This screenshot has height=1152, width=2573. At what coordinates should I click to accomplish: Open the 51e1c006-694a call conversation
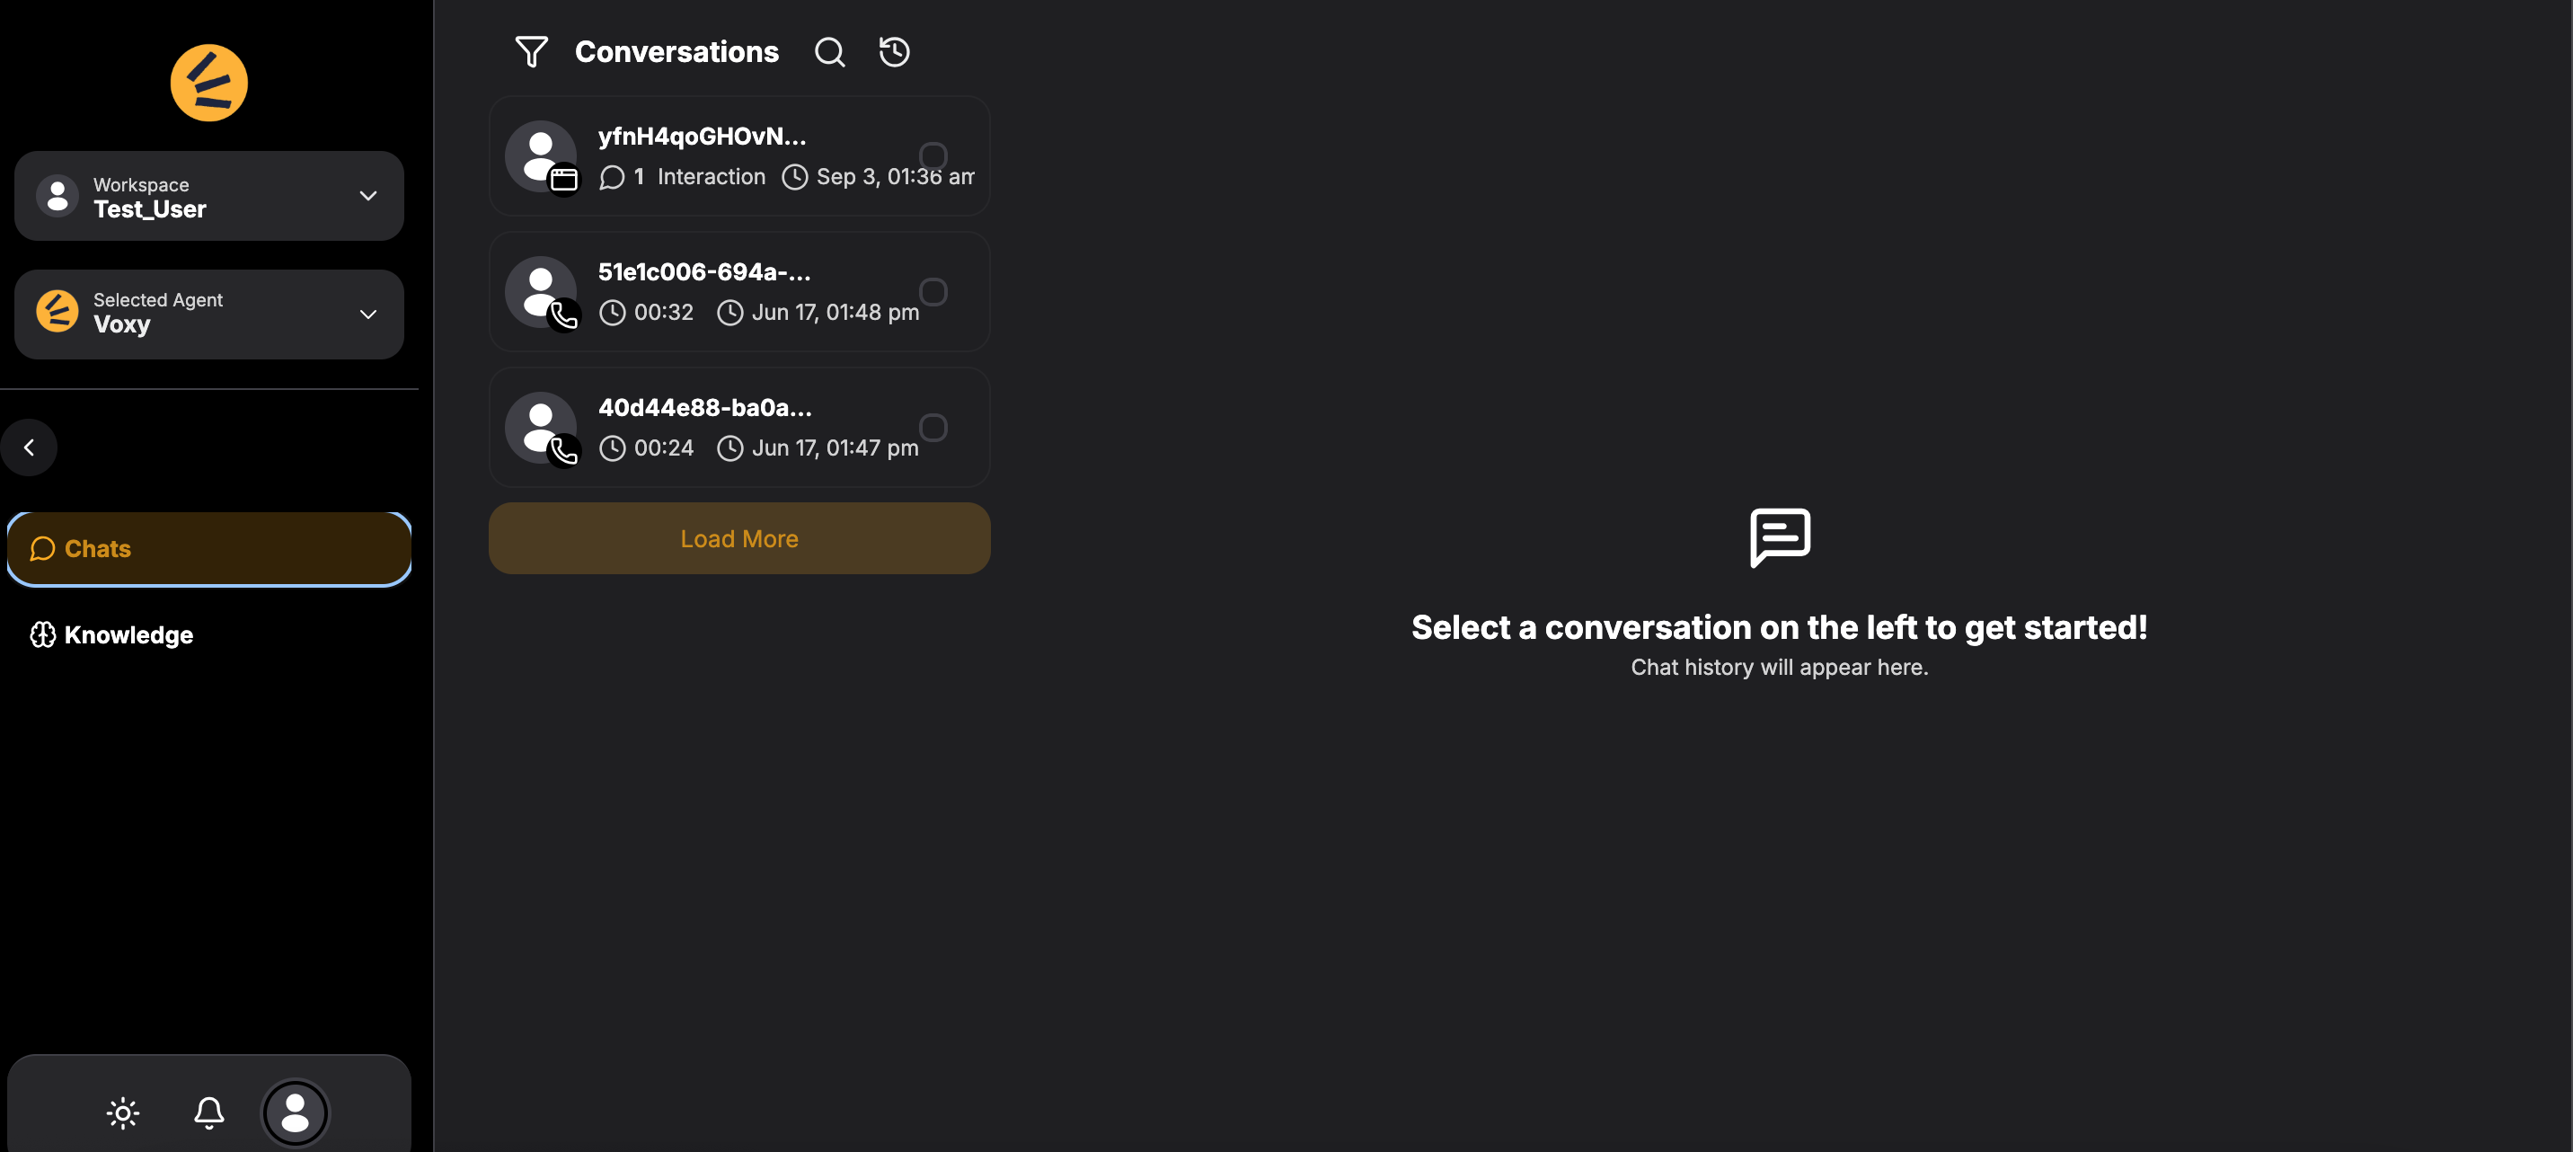click(739, 292)
